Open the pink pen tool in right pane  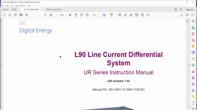pyautogui.click(x=193, y=71)
